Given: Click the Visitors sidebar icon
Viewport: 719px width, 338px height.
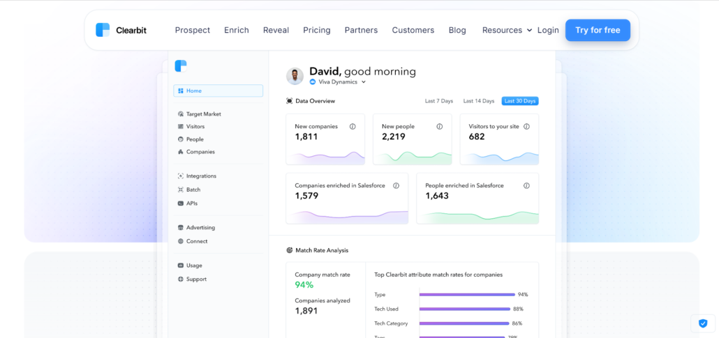Looking at the screenshot, I should [181, 126].
